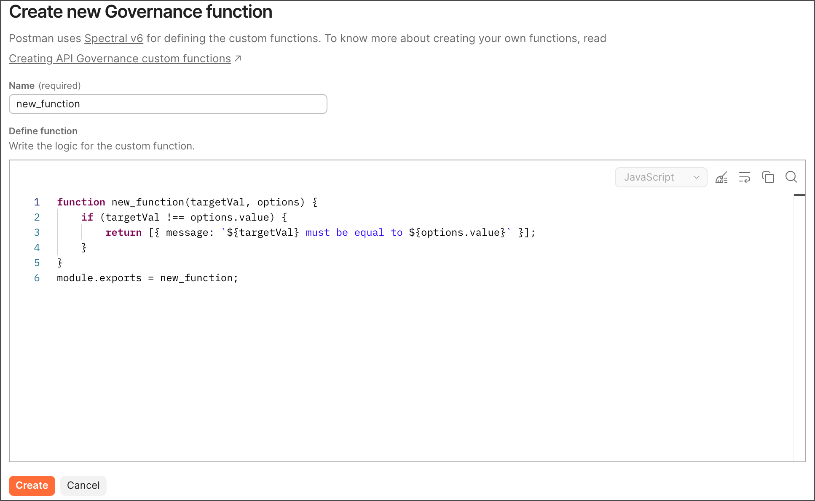Click line number 3 in the editor
The width and height of the screenshot is (815, 501).
coord(37,232)
